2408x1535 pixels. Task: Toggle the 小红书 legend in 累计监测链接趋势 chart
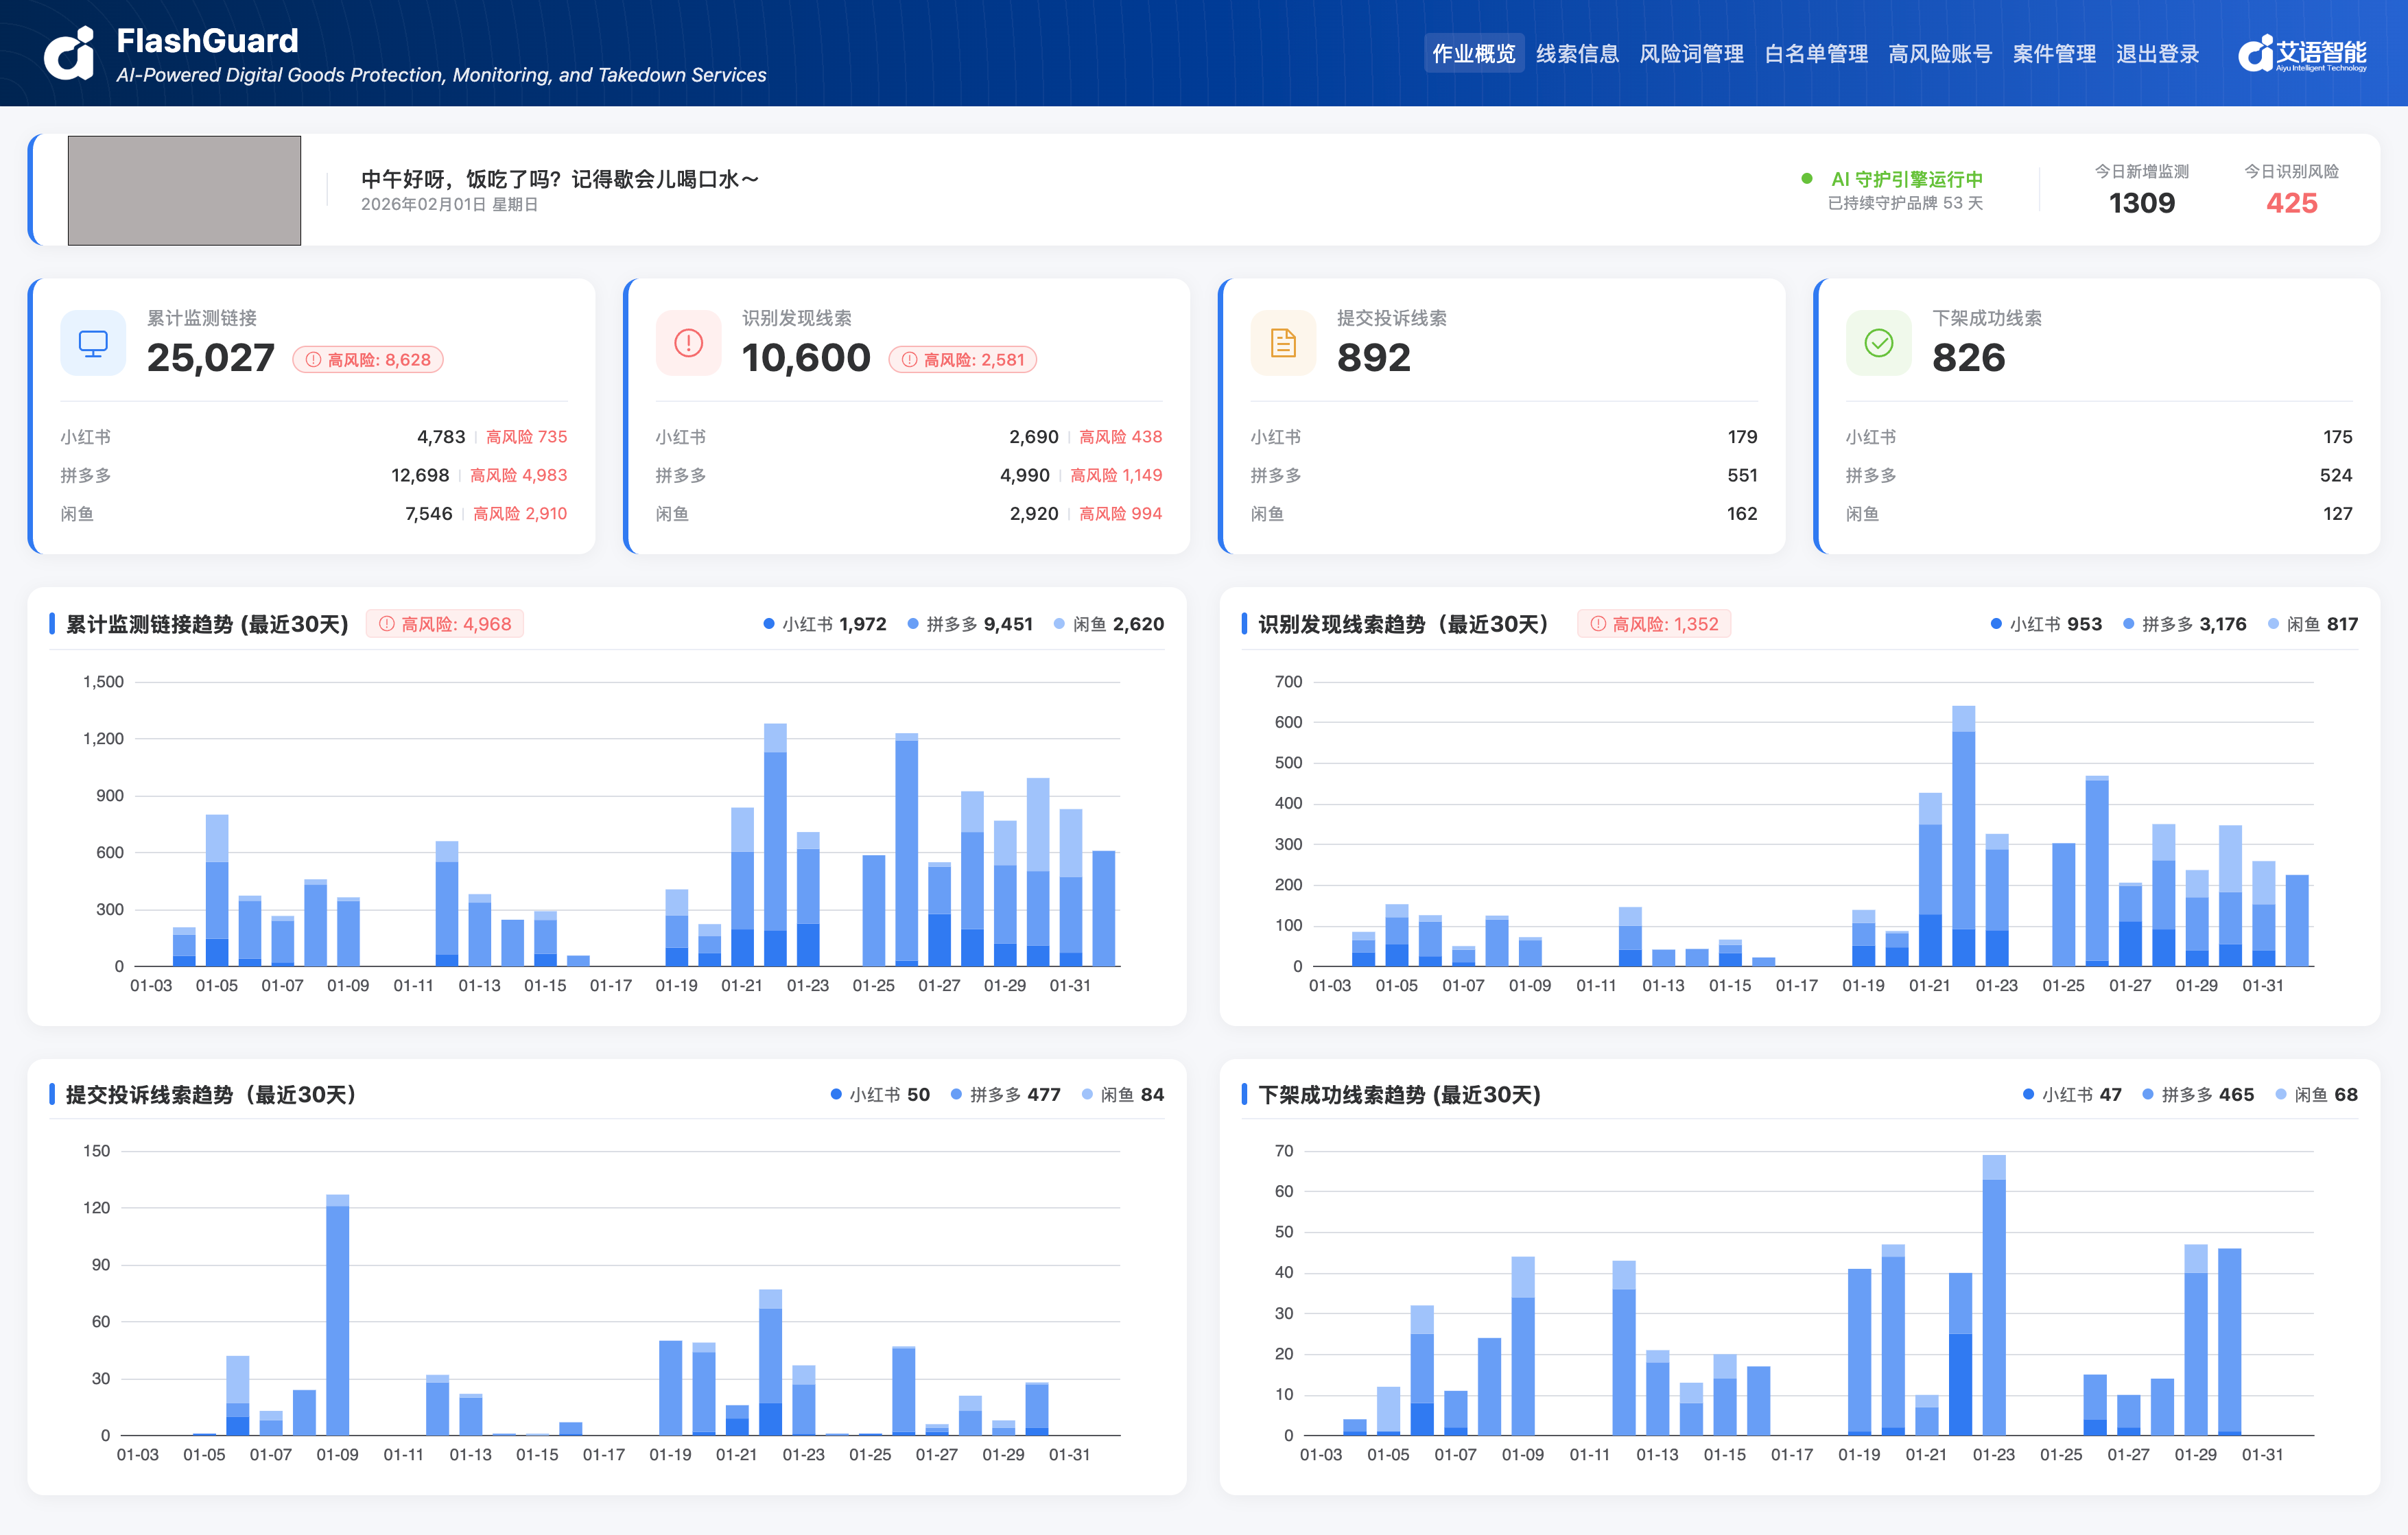(827, 623)
